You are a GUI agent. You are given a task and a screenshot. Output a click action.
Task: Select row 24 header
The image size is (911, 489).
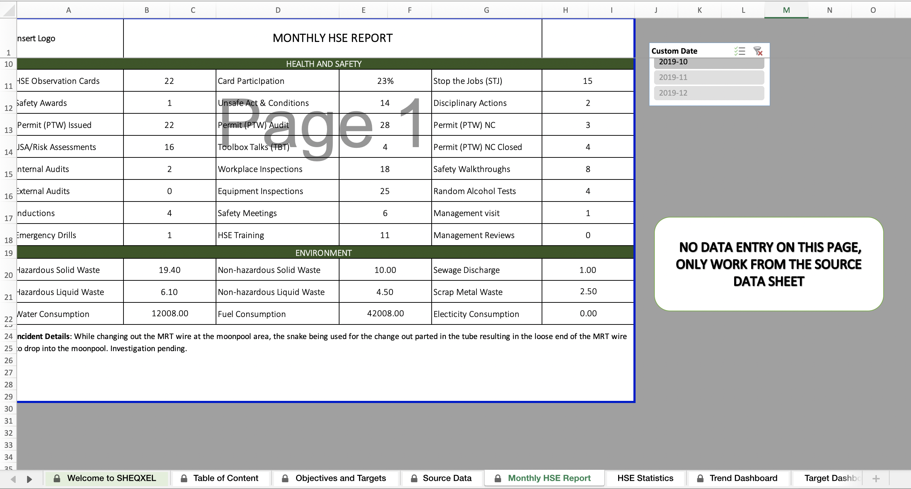8,337
